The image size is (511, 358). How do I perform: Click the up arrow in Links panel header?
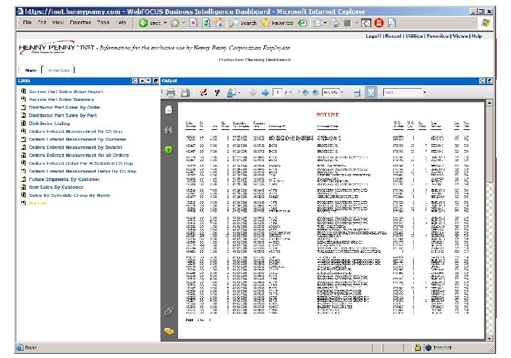coord(143,80)
